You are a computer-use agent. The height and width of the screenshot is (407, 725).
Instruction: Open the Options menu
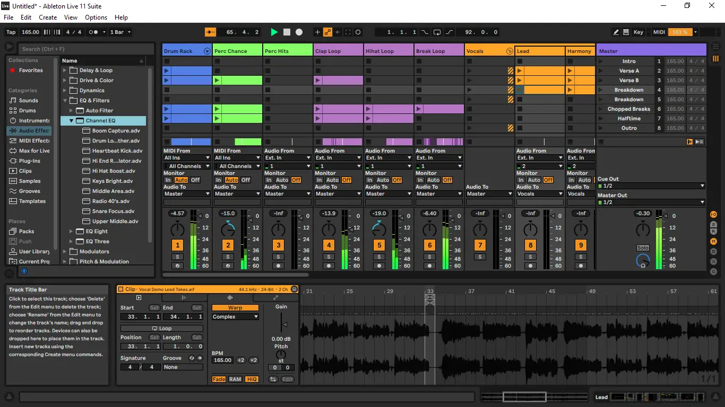[96, 17]
